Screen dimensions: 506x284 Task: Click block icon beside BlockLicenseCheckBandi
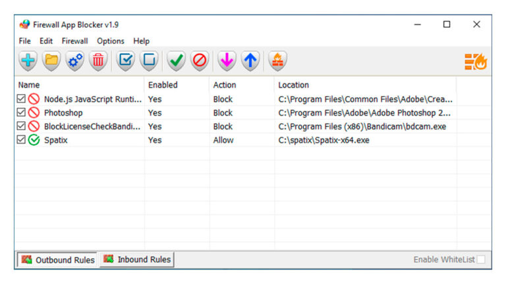coord(34,126)
